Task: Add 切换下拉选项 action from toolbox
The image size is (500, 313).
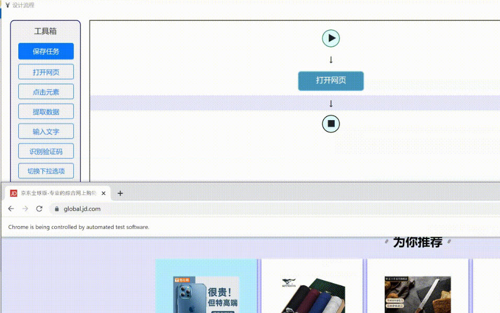Action: (46, 171)
